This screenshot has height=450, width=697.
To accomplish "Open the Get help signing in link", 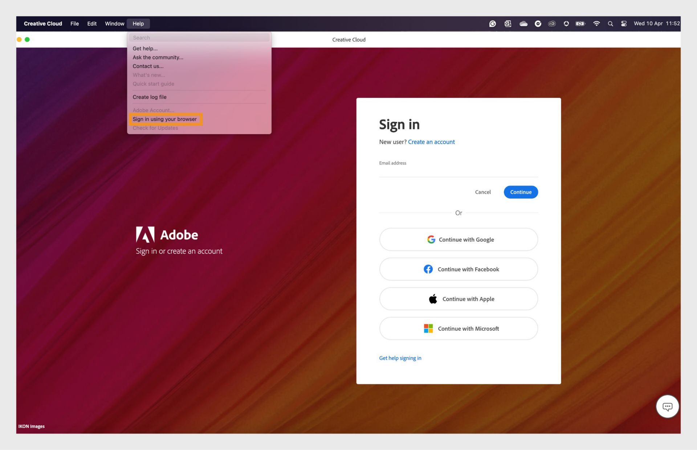I will 400,358.
